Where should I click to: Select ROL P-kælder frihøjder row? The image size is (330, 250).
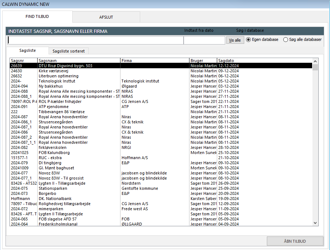pos(161,101)
